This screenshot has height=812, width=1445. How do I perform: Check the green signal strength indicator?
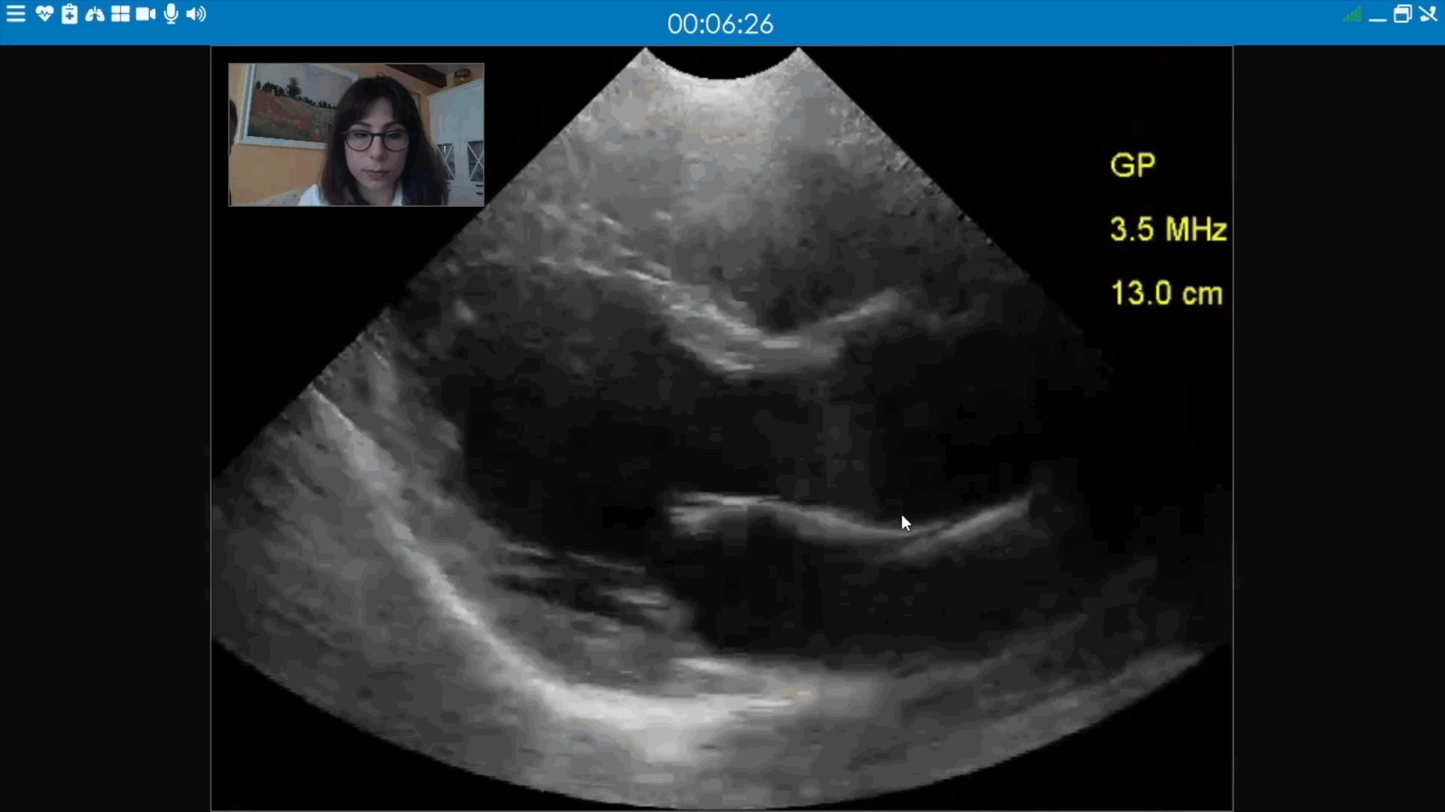[x=1352, y=14]
